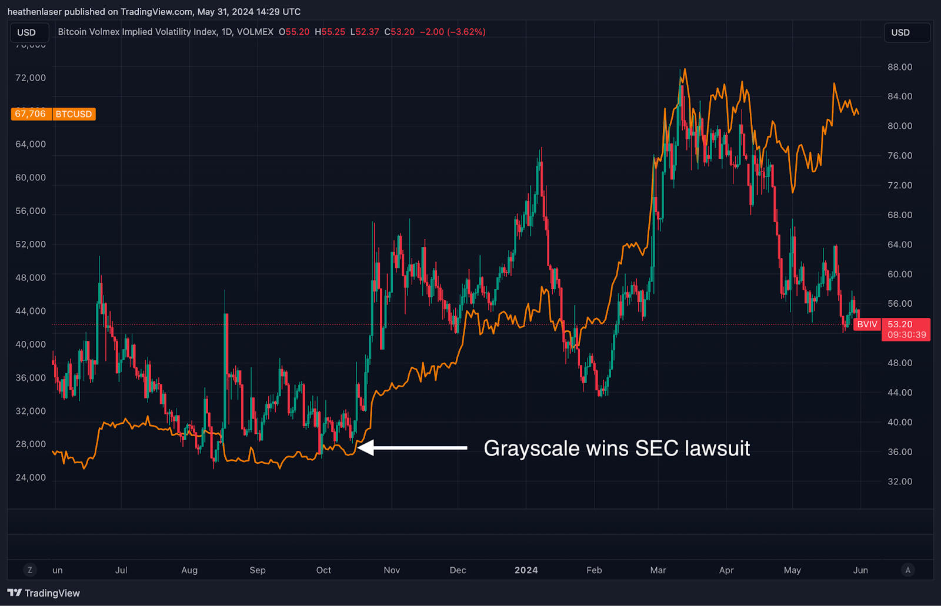Click the Apr label on time axis
Image resolution: width=941 pixels, height=606 pixels.
(726, 570)
